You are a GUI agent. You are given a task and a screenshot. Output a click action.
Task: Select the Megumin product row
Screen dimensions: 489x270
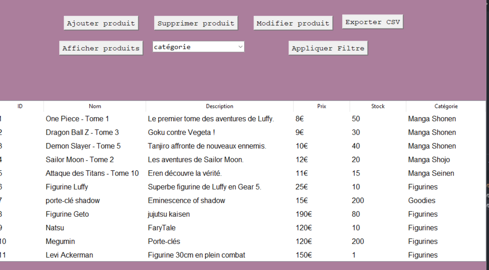[243, 241]
